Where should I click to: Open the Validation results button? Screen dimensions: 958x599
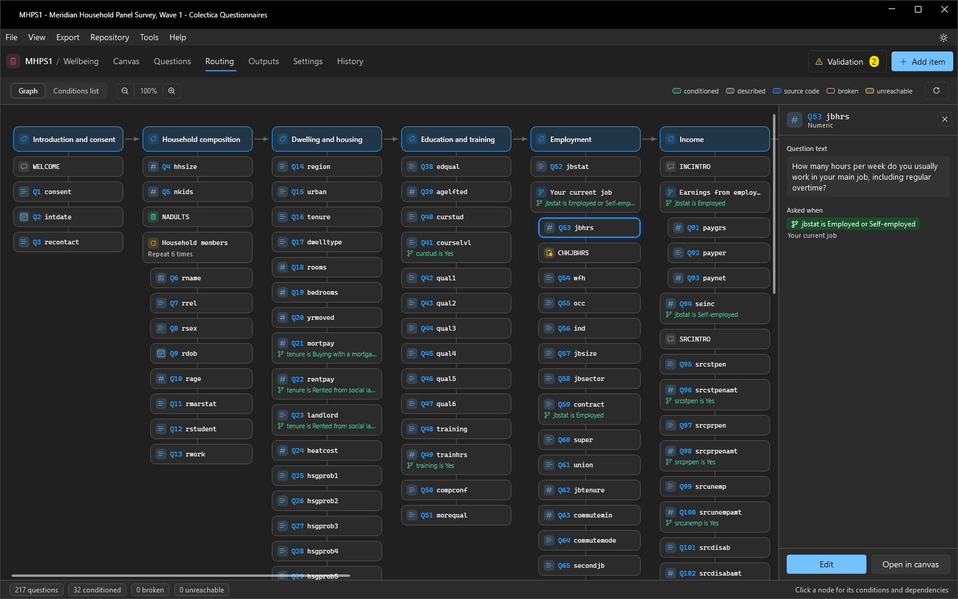[x=847, y=62]
